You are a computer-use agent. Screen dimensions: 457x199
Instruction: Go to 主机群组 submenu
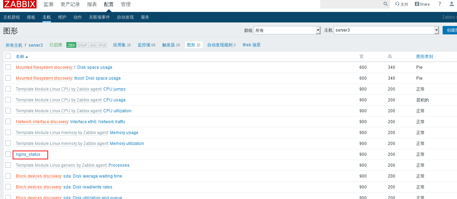pyautogui.click(x=12, y=17)
